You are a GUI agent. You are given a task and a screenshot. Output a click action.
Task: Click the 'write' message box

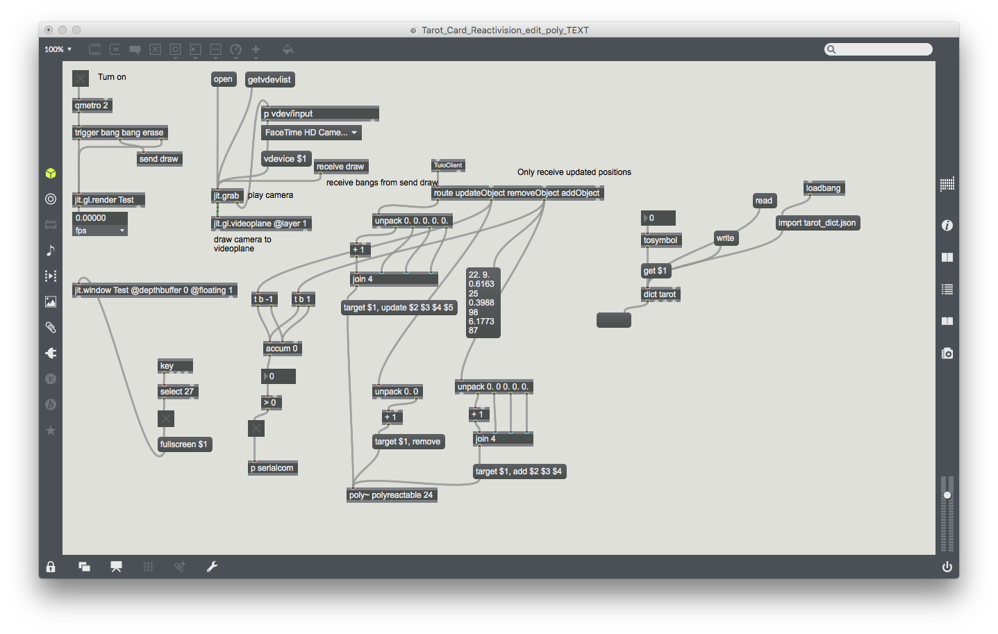pos(726,238)
